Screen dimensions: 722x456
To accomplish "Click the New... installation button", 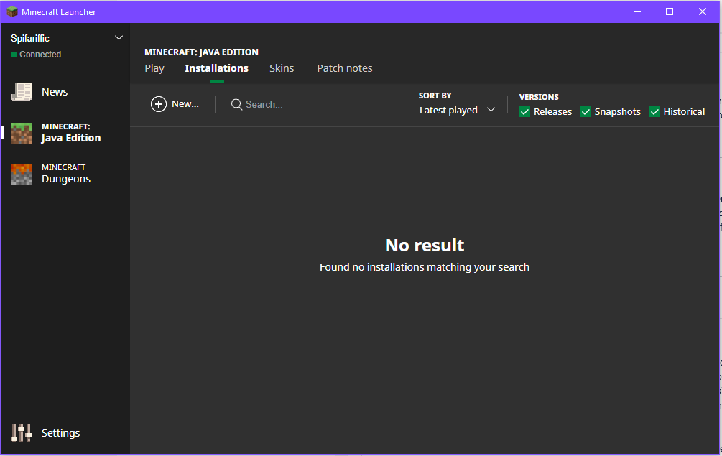I will 175,104.
